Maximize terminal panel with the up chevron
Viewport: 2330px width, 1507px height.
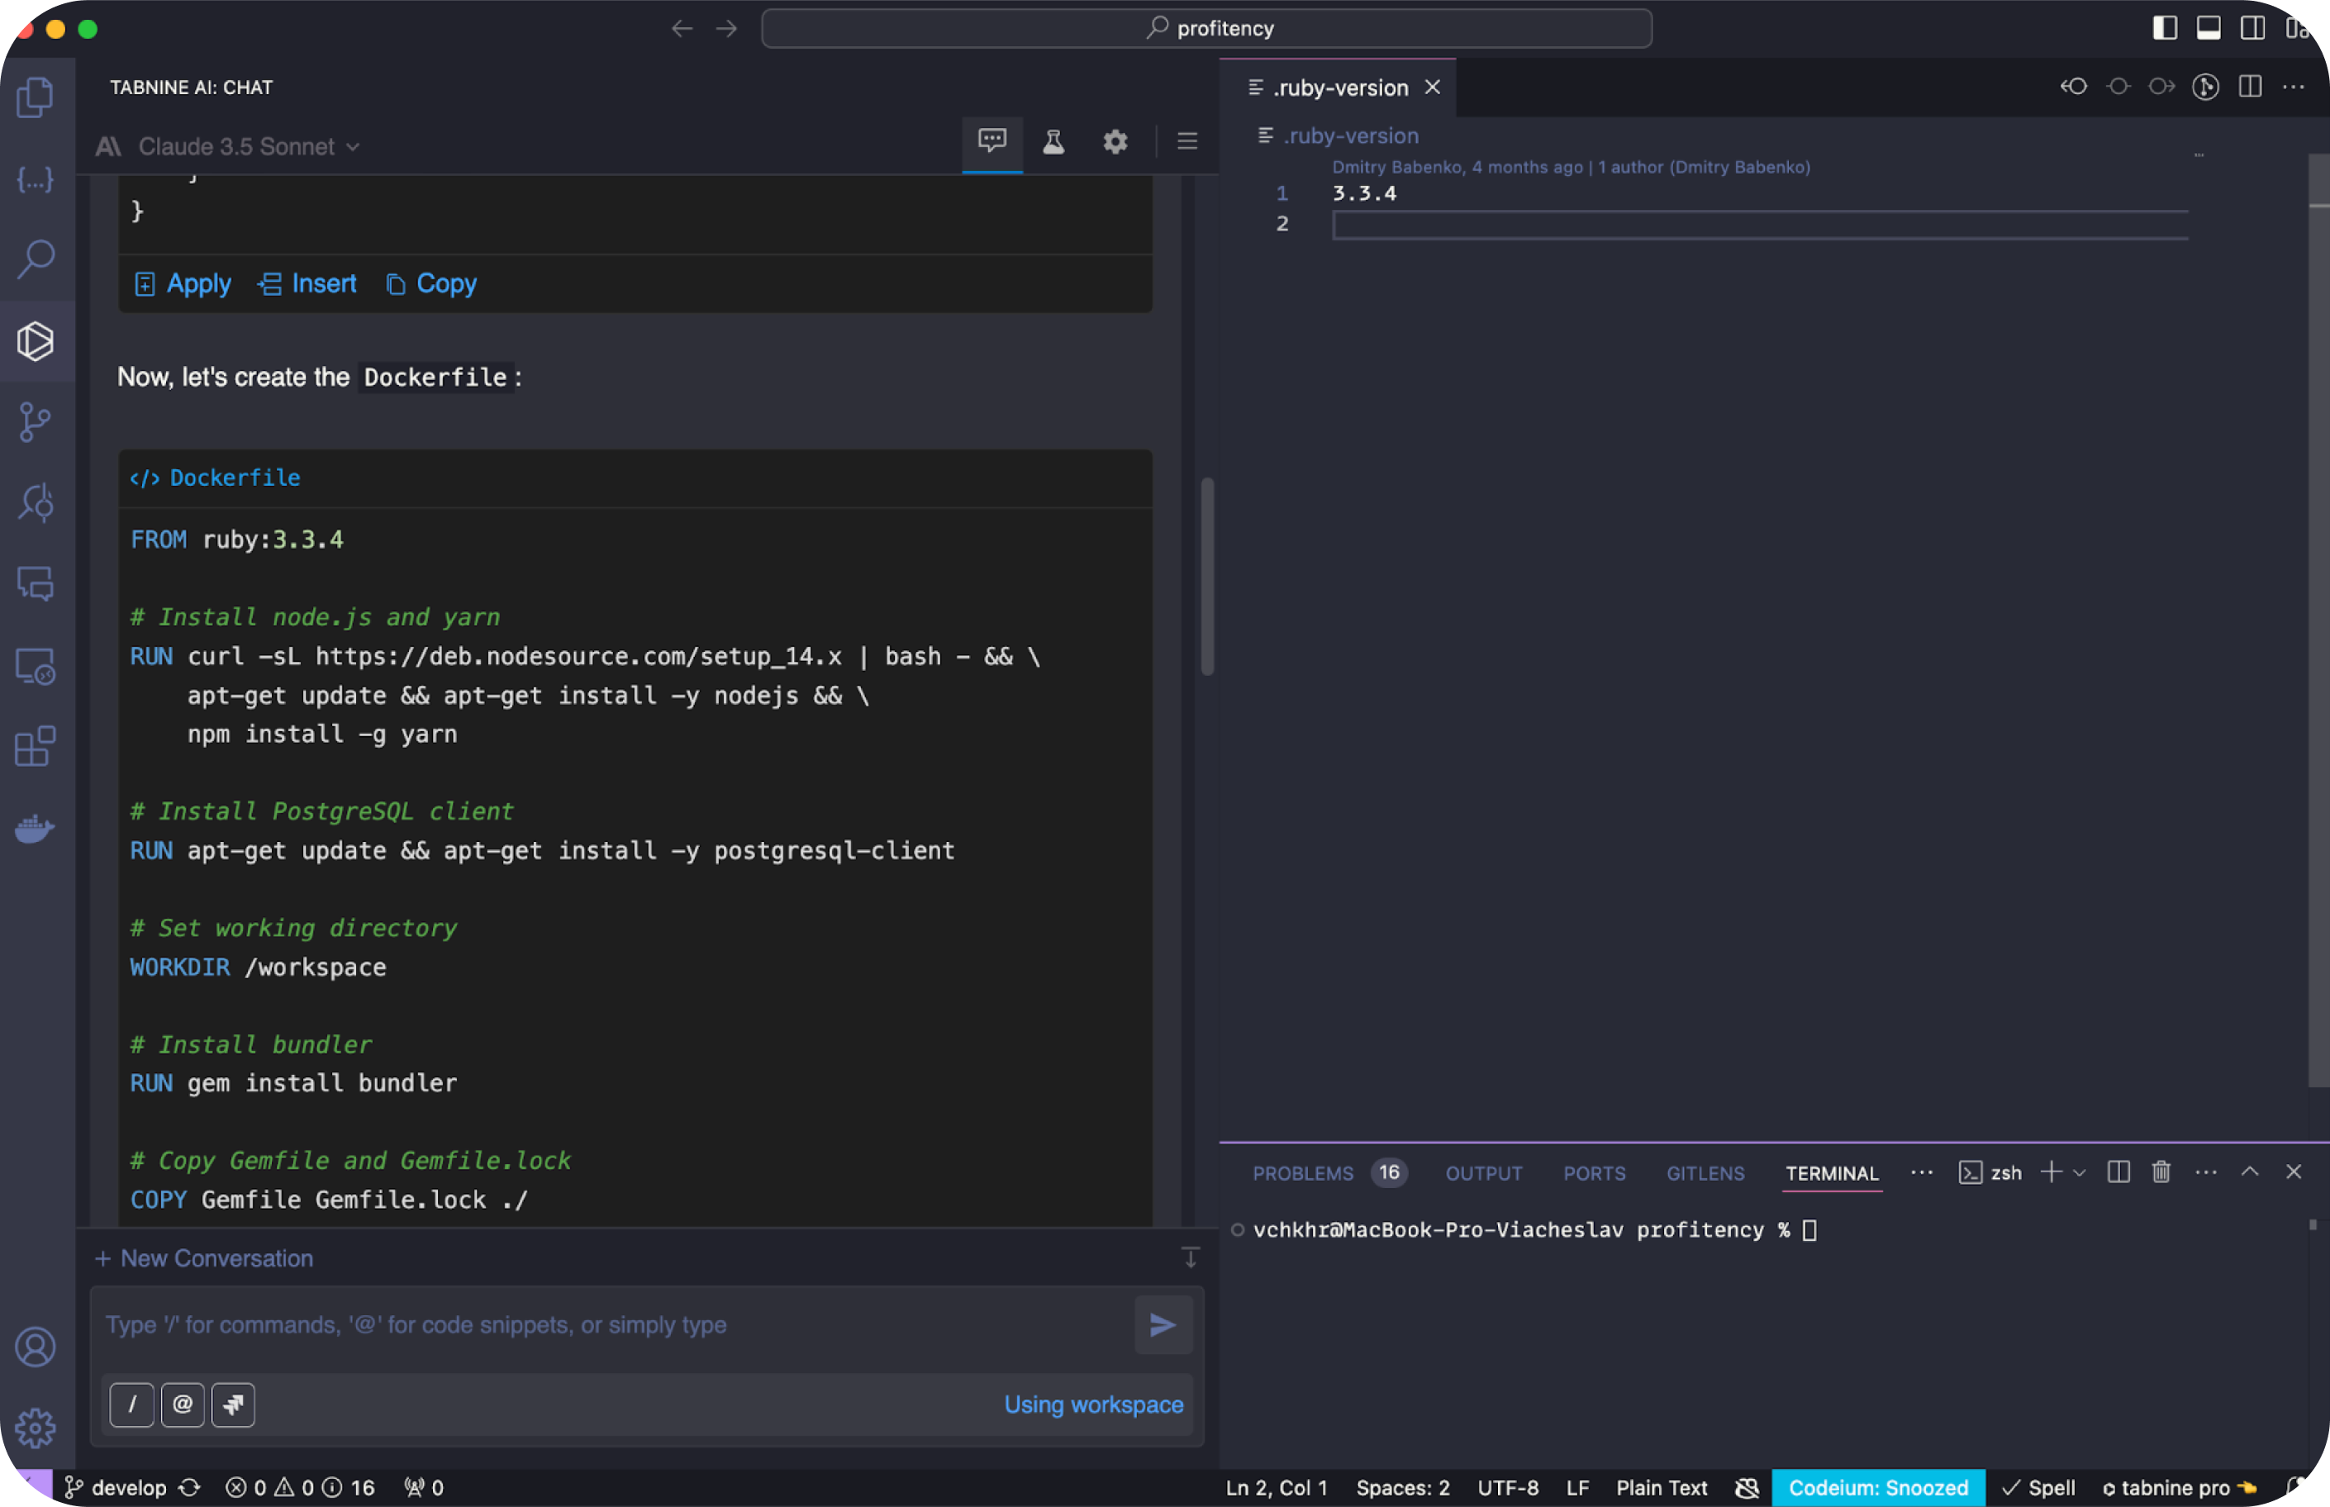2250,1172
